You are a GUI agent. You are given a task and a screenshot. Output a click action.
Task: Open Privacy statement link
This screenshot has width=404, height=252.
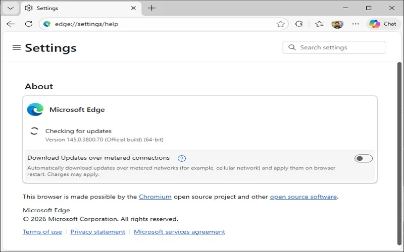point(97,232)
